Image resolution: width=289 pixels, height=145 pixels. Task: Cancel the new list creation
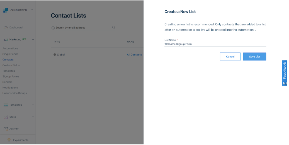tap(230, 57)
